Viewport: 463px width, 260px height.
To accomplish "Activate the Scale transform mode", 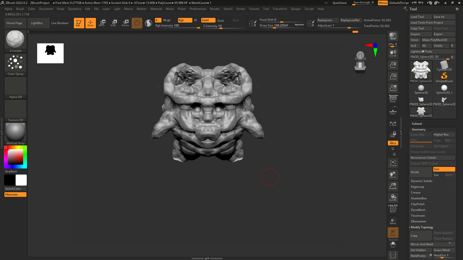I will [113, 23].
